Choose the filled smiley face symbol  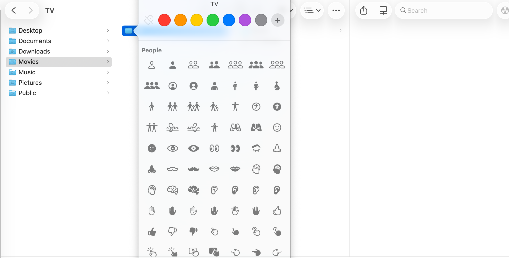[x=152, y=148]
